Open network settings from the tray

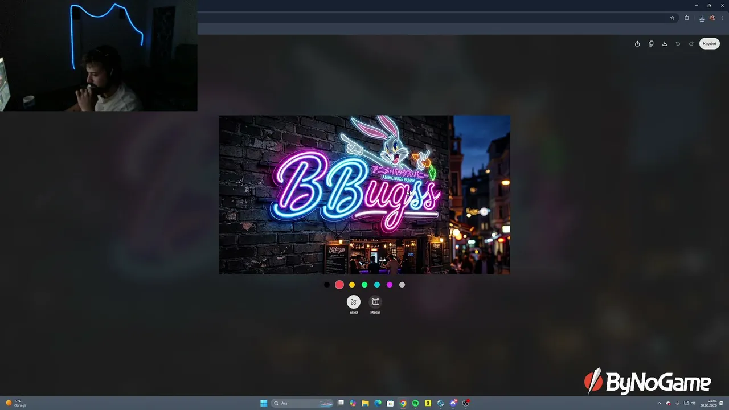pos(686,403)
